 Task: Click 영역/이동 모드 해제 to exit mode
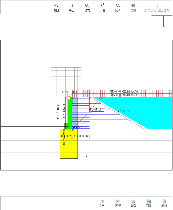click(156, 8)
